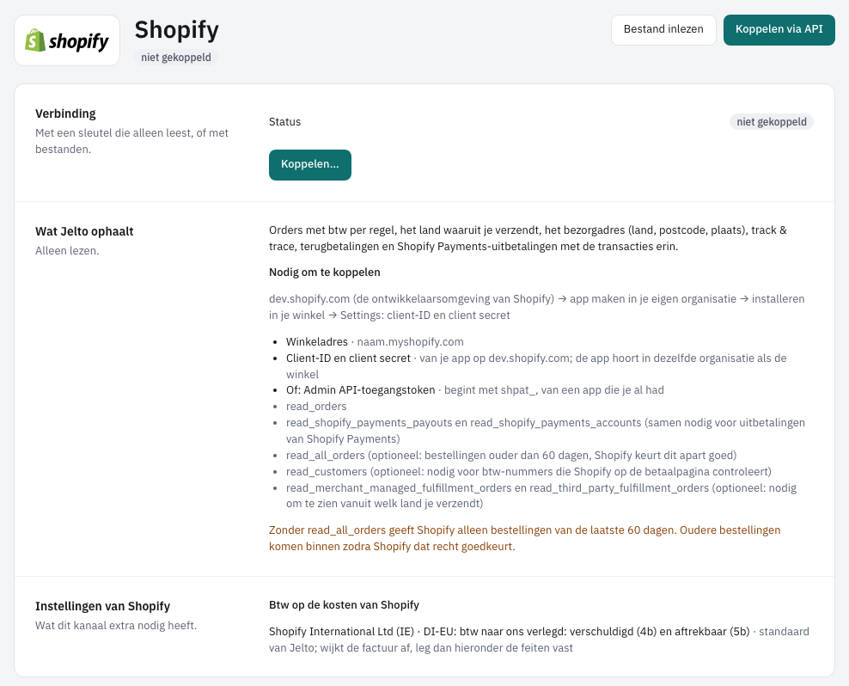Click the Shopify logo icon
Screen dimensions: 849x686
click(67, 40)
